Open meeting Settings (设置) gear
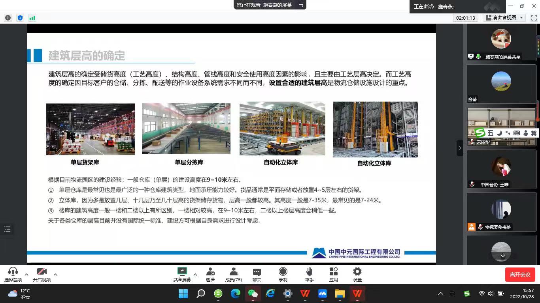The height and width of the screenshot is (303, 540). [357, 274]
